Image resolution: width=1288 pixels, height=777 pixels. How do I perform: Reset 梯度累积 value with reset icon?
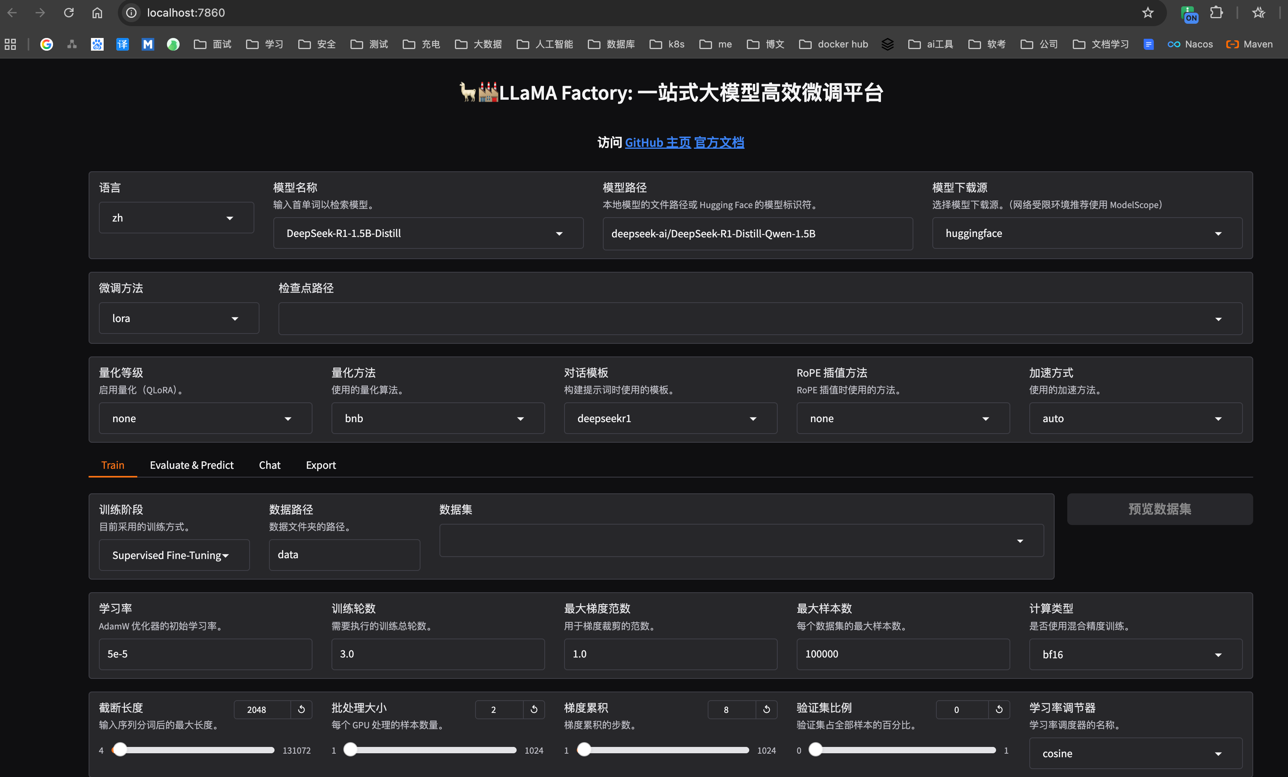(x=767, y=710)
